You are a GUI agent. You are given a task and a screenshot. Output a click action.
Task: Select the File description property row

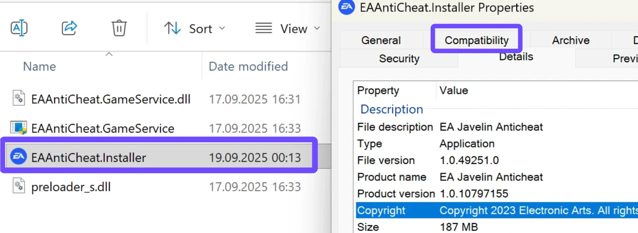tap(497, 127)
